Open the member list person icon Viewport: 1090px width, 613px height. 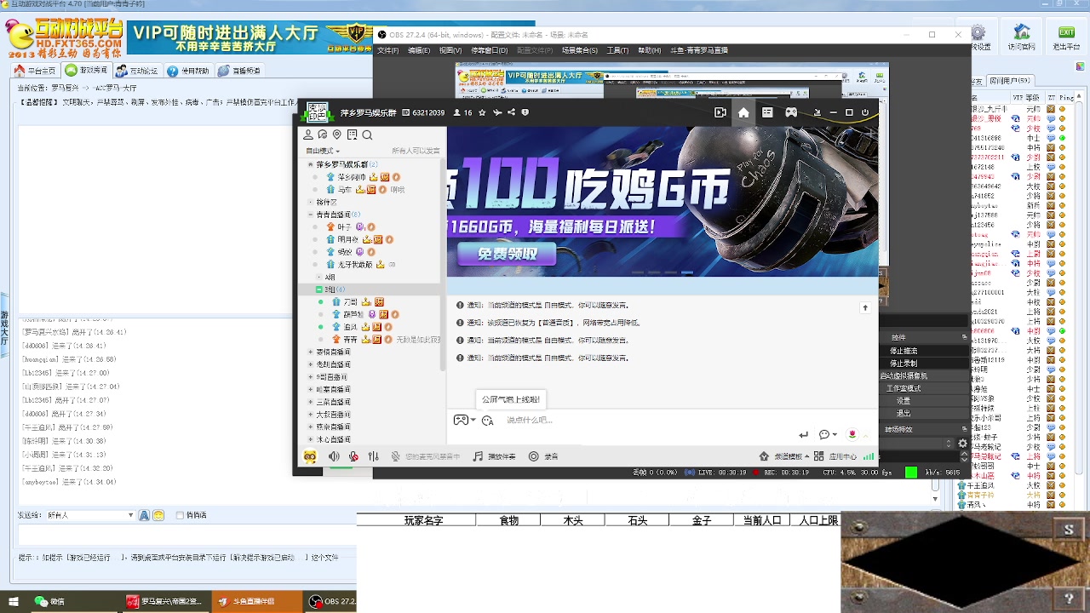(x=308, y=135)
